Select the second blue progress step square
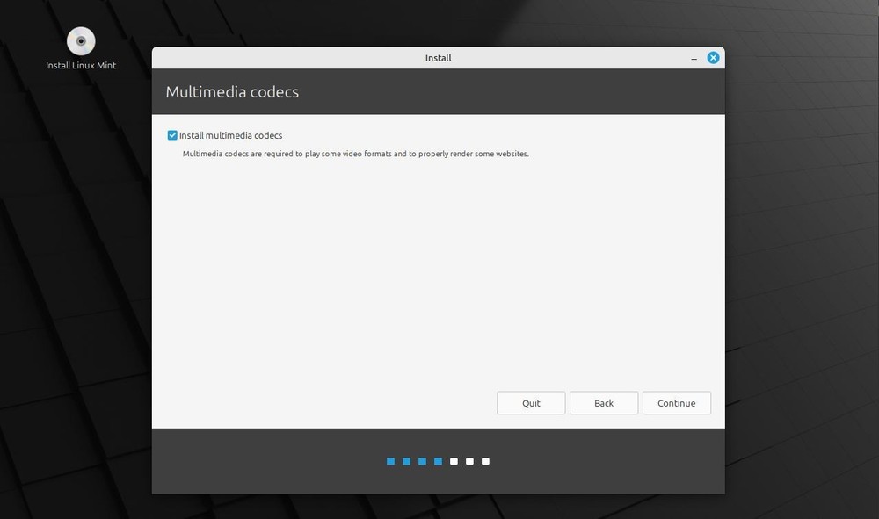Screen dimensions: 879x519 406,461
